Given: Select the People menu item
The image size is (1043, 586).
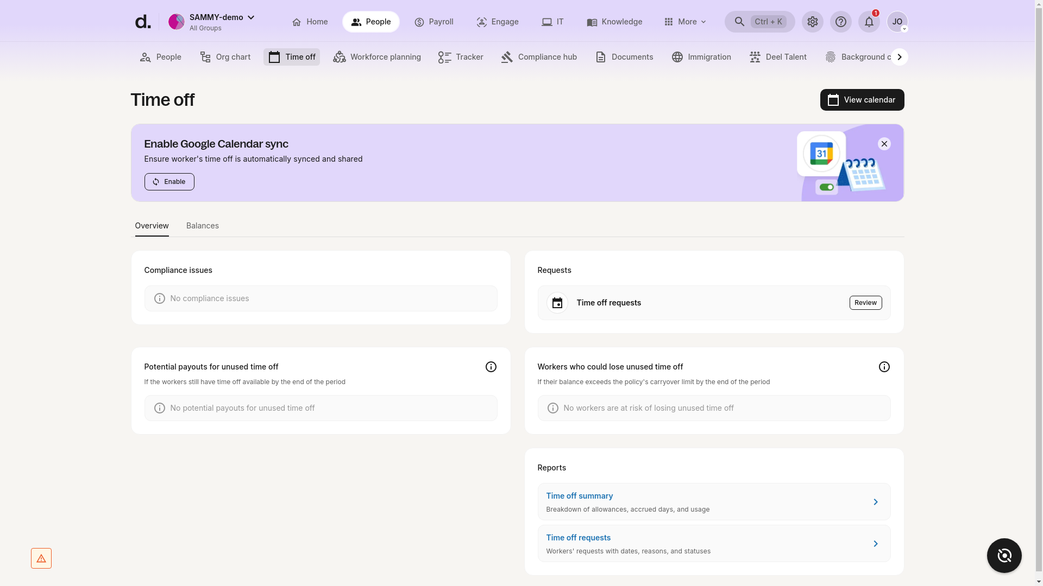Looking at the screenshot, I should point(371,22).
